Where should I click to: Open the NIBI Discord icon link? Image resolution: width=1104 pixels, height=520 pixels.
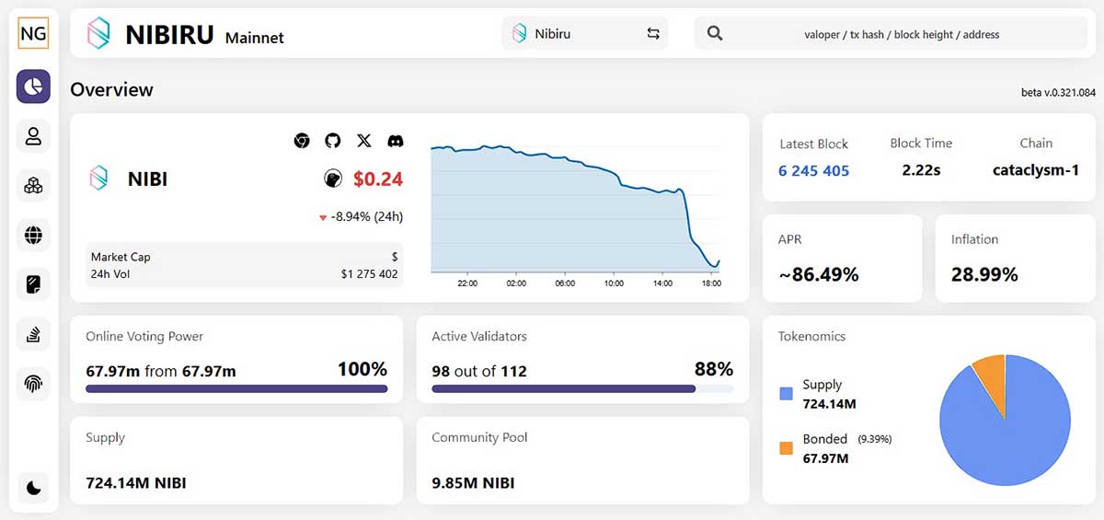[396, 141]
